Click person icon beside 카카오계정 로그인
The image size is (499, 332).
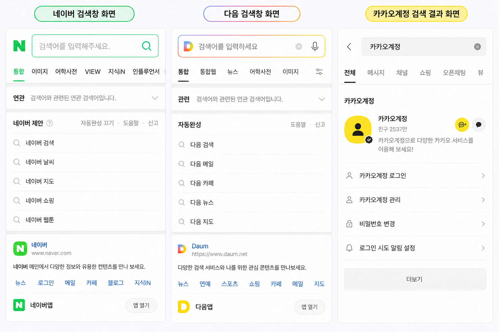pyautogui.click(x=349, y=176)
